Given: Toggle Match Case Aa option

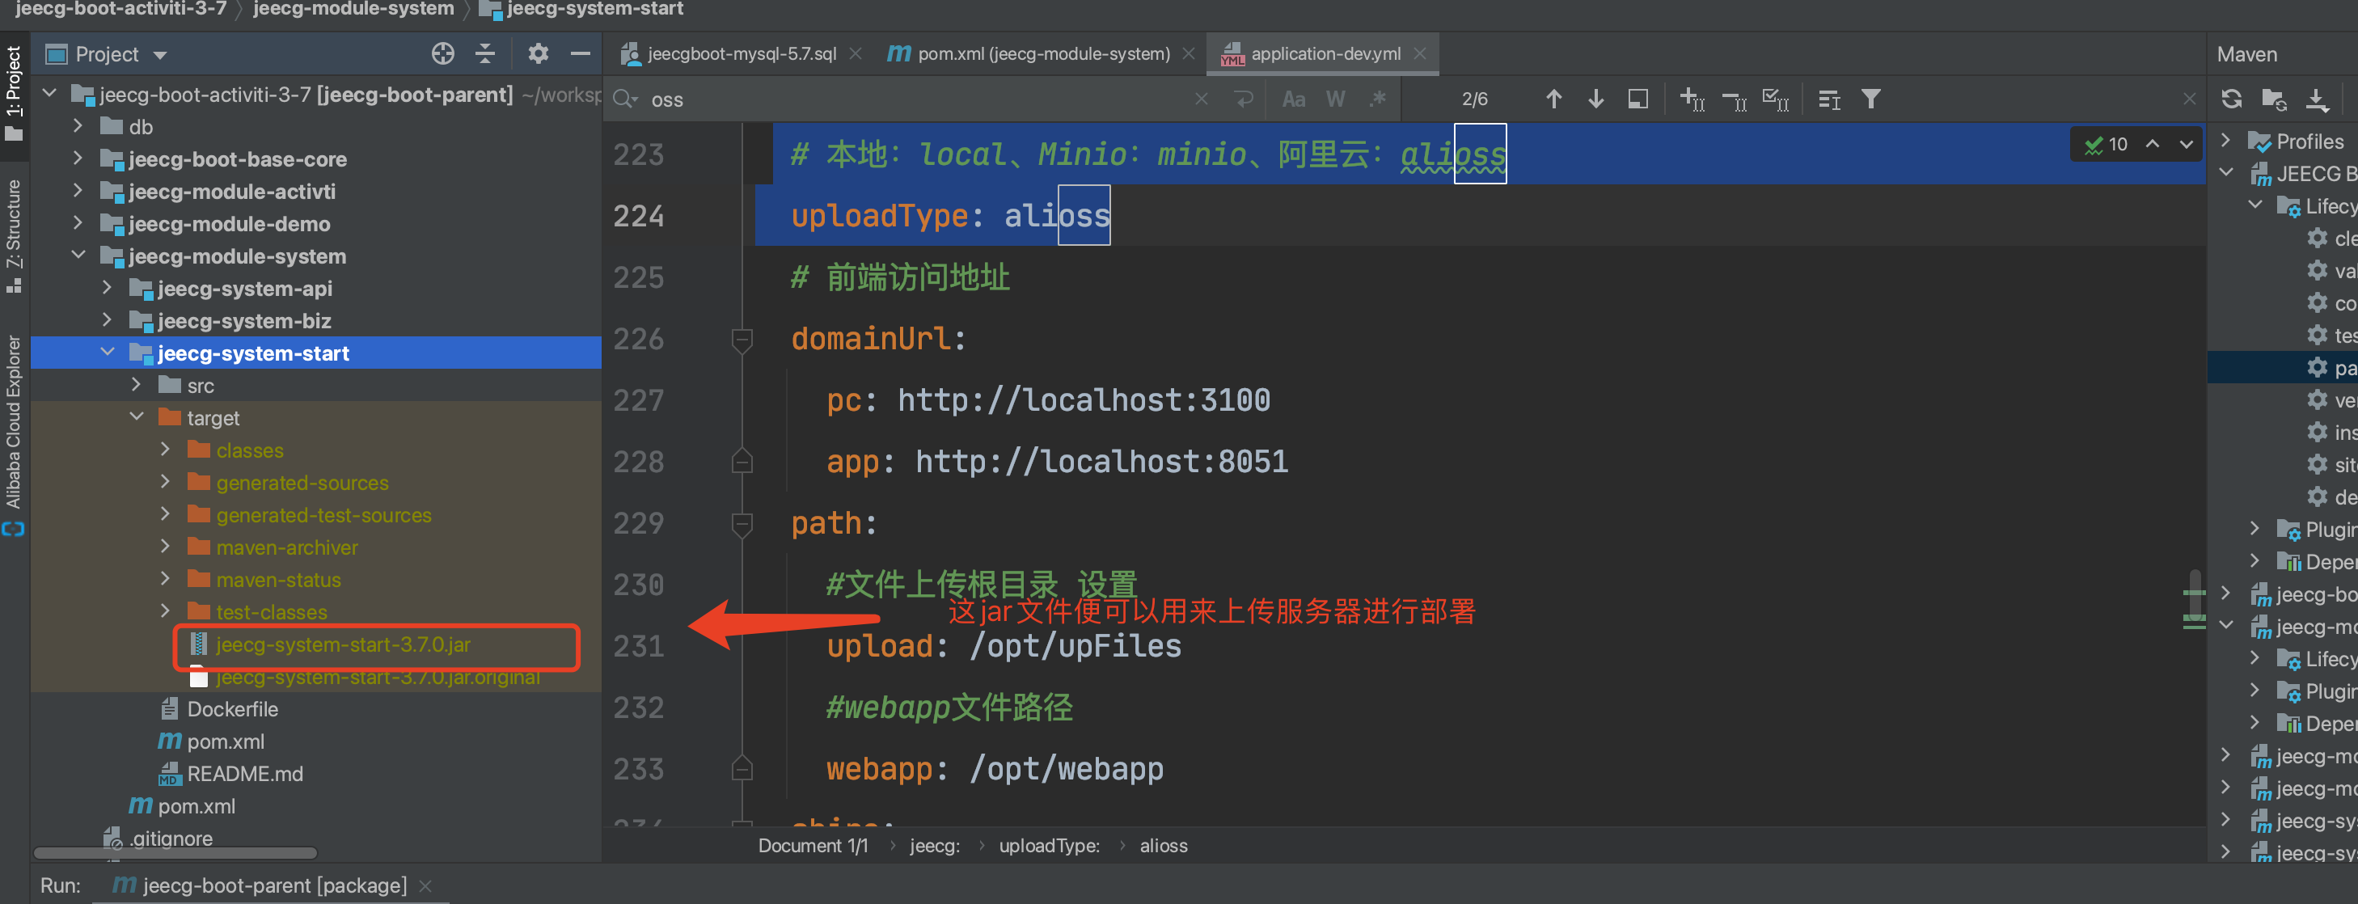Looking at the screenshot, I should 1293,99.
